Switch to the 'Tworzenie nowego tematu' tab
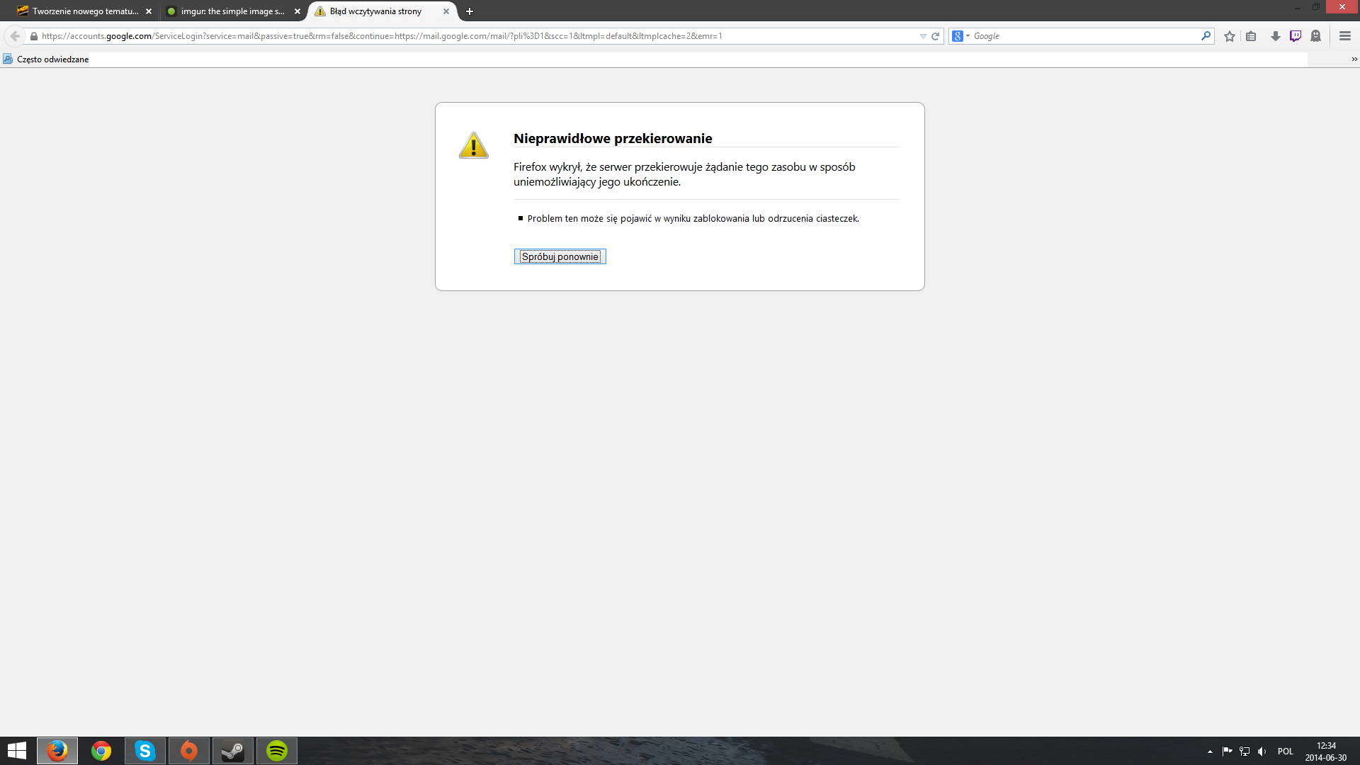The image size is (1360, 765). tap(85, 11)
